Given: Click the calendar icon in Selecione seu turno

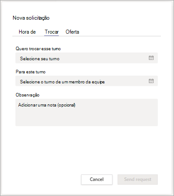Looking at the screenshot, I should point(151,58).
